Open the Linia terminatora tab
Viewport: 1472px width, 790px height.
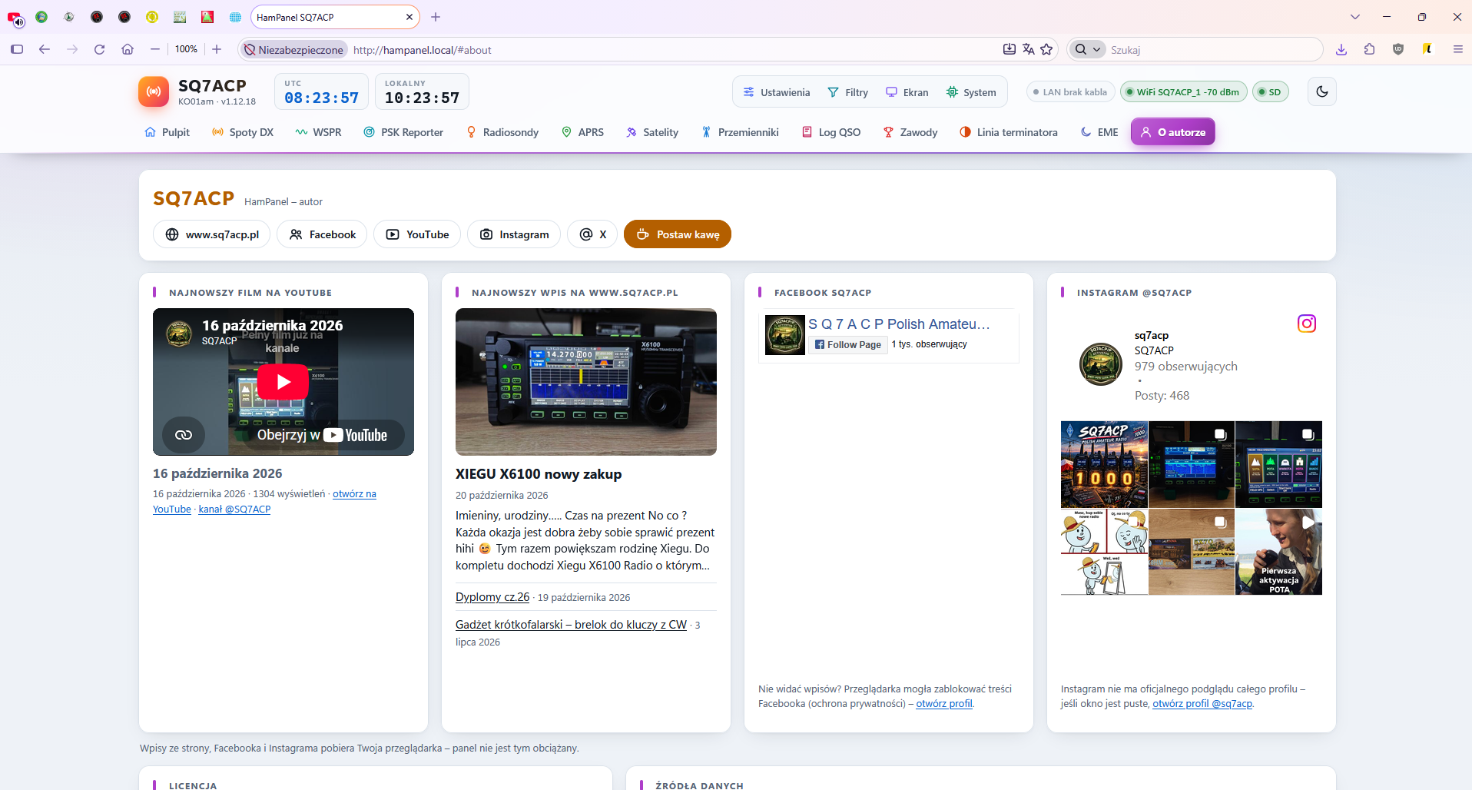(x=1009, y=132)
